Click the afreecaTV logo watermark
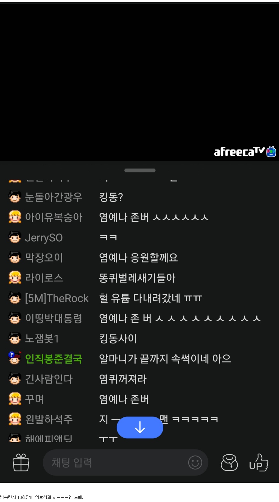 pyautogui.click(x=245, y=151)
